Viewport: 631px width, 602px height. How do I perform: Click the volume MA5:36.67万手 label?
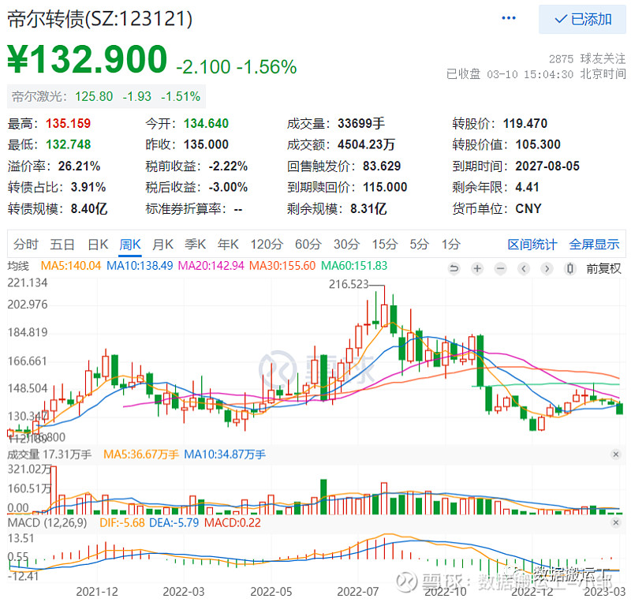coord(141,454)
